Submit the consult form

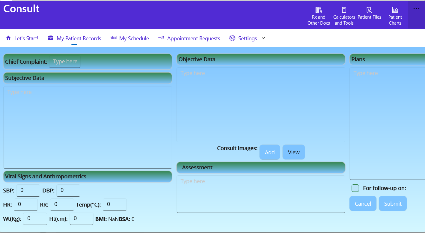pyautogui.click(x=393, y=203)
